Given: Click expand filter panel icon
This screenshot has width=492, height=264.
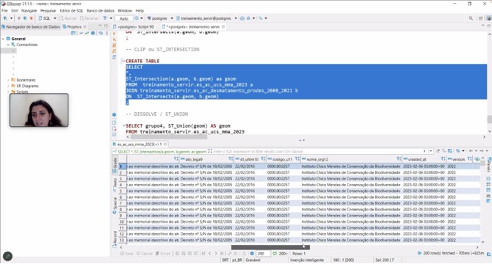Looking at the screenshot, I should (x=210, y=151).
